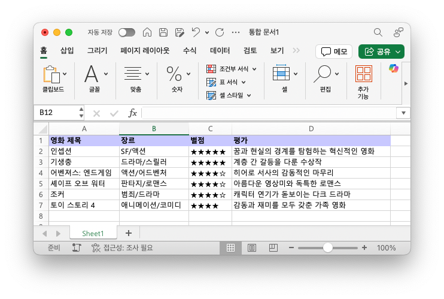The height and width of the screenshot is (299, 444).
Task: Adjust the zoom slider handle
Action: pos(327,247)
